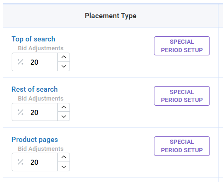Open Special Period Setup for Product pages
Screen dimensions: 223x182
pos(182,146)
